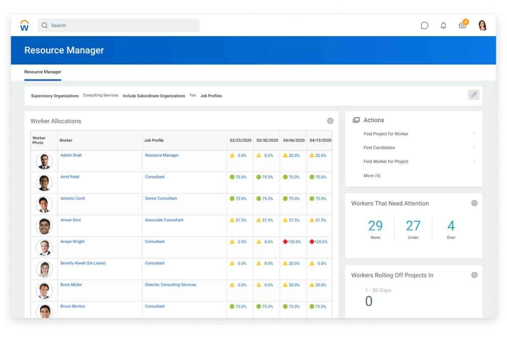Click the warning triangle on Adesh Shah's 5.0%

point(232,155)
